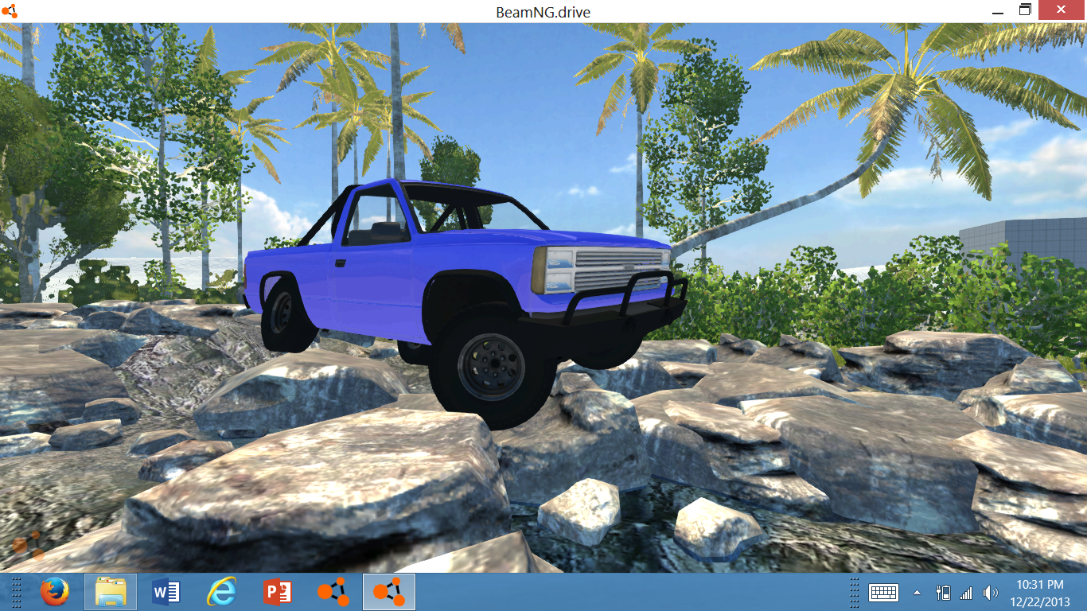Restore down the BeamNG.drive window
This screenshot has height=611, width=1087.
(1025, 10)
